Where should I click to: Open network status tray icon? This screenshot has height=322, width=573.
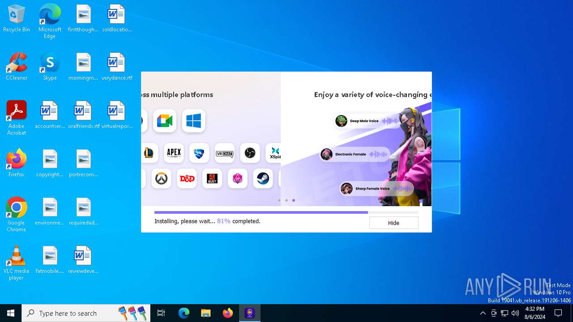coord(505,313)
